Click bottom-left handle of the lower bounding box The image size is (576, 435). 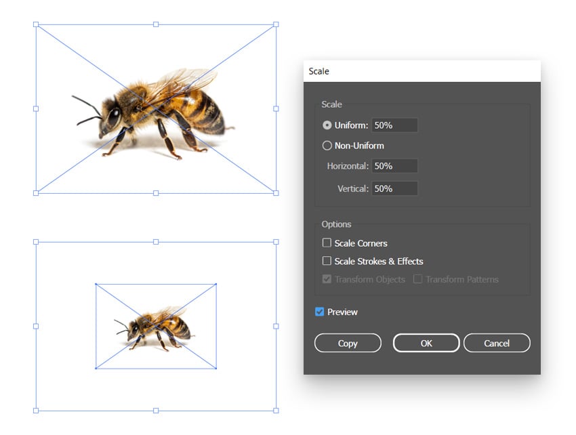(36, 410)
